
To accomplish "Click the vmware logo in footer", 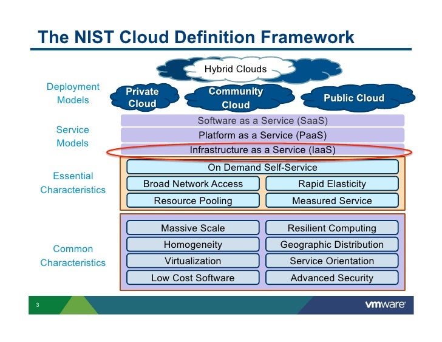I will click(385, 304).
